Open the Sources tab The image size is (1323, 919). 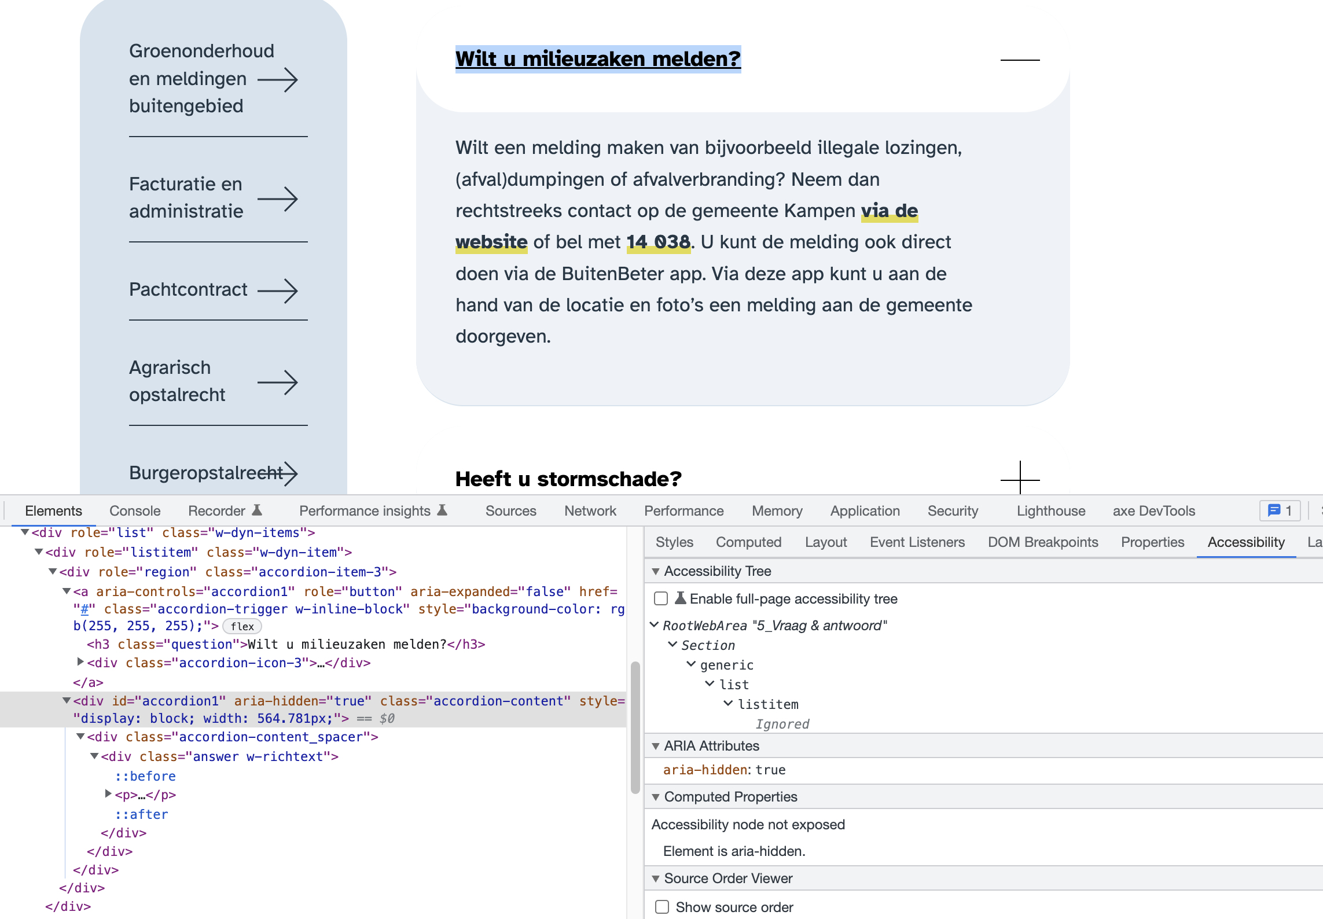511,511
